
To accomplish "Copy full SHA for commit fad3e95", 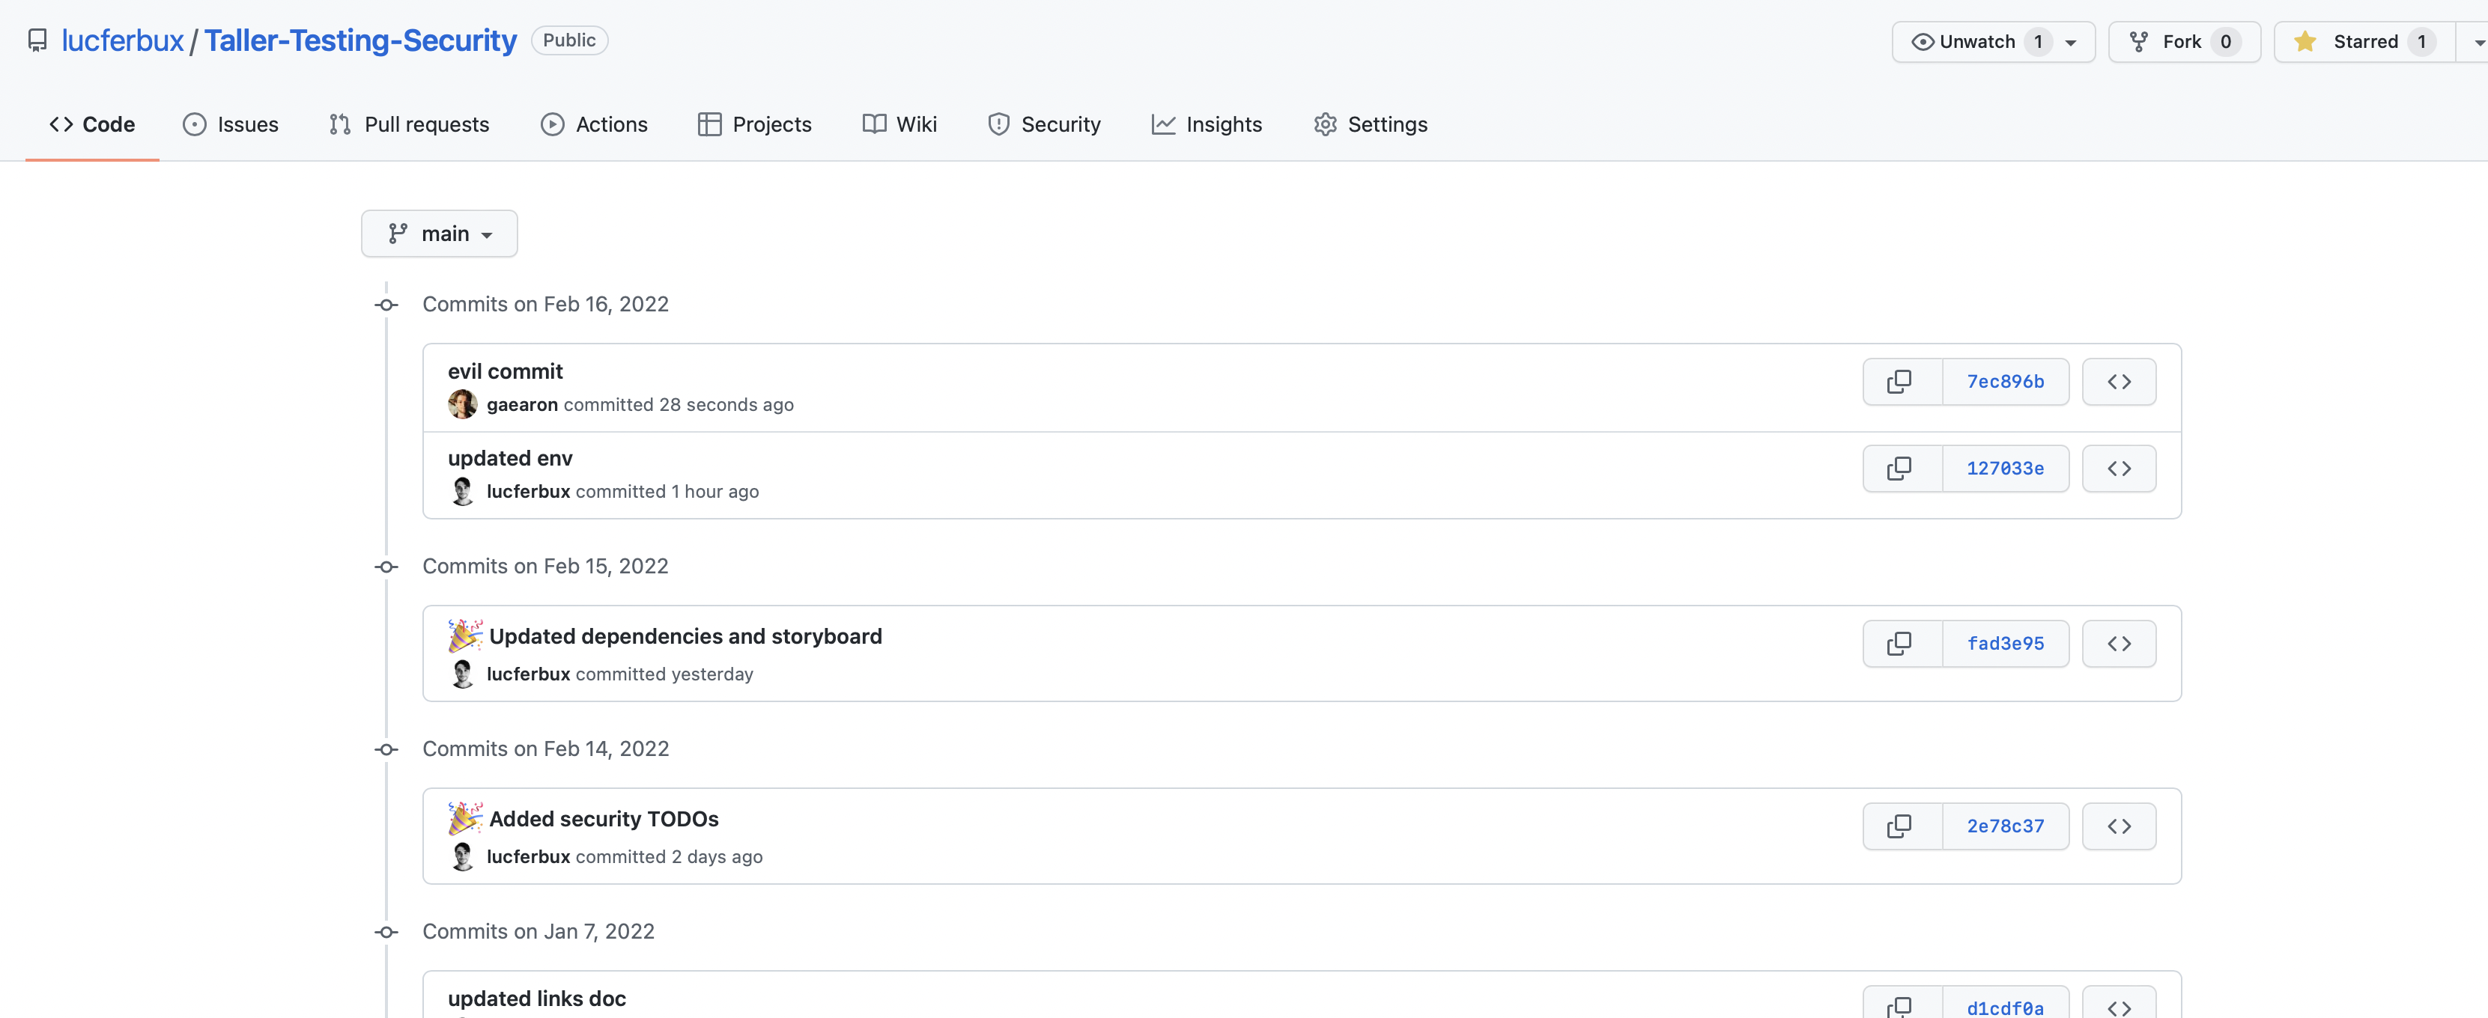I will coord(1900,644).
